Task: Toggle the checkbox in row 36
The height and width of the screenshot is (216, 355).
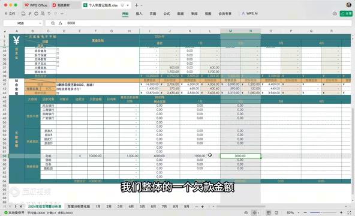Action: pyautogui.click(x=58, y=62)
